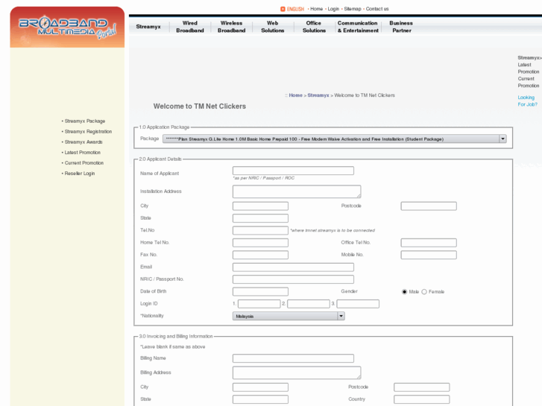This screenshot has width=542, height=406.
Task: Click the Email field
Action: (293, 267)
